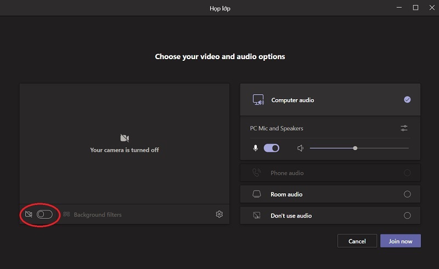Click the Room audio device icon

[x=256, y=194]
